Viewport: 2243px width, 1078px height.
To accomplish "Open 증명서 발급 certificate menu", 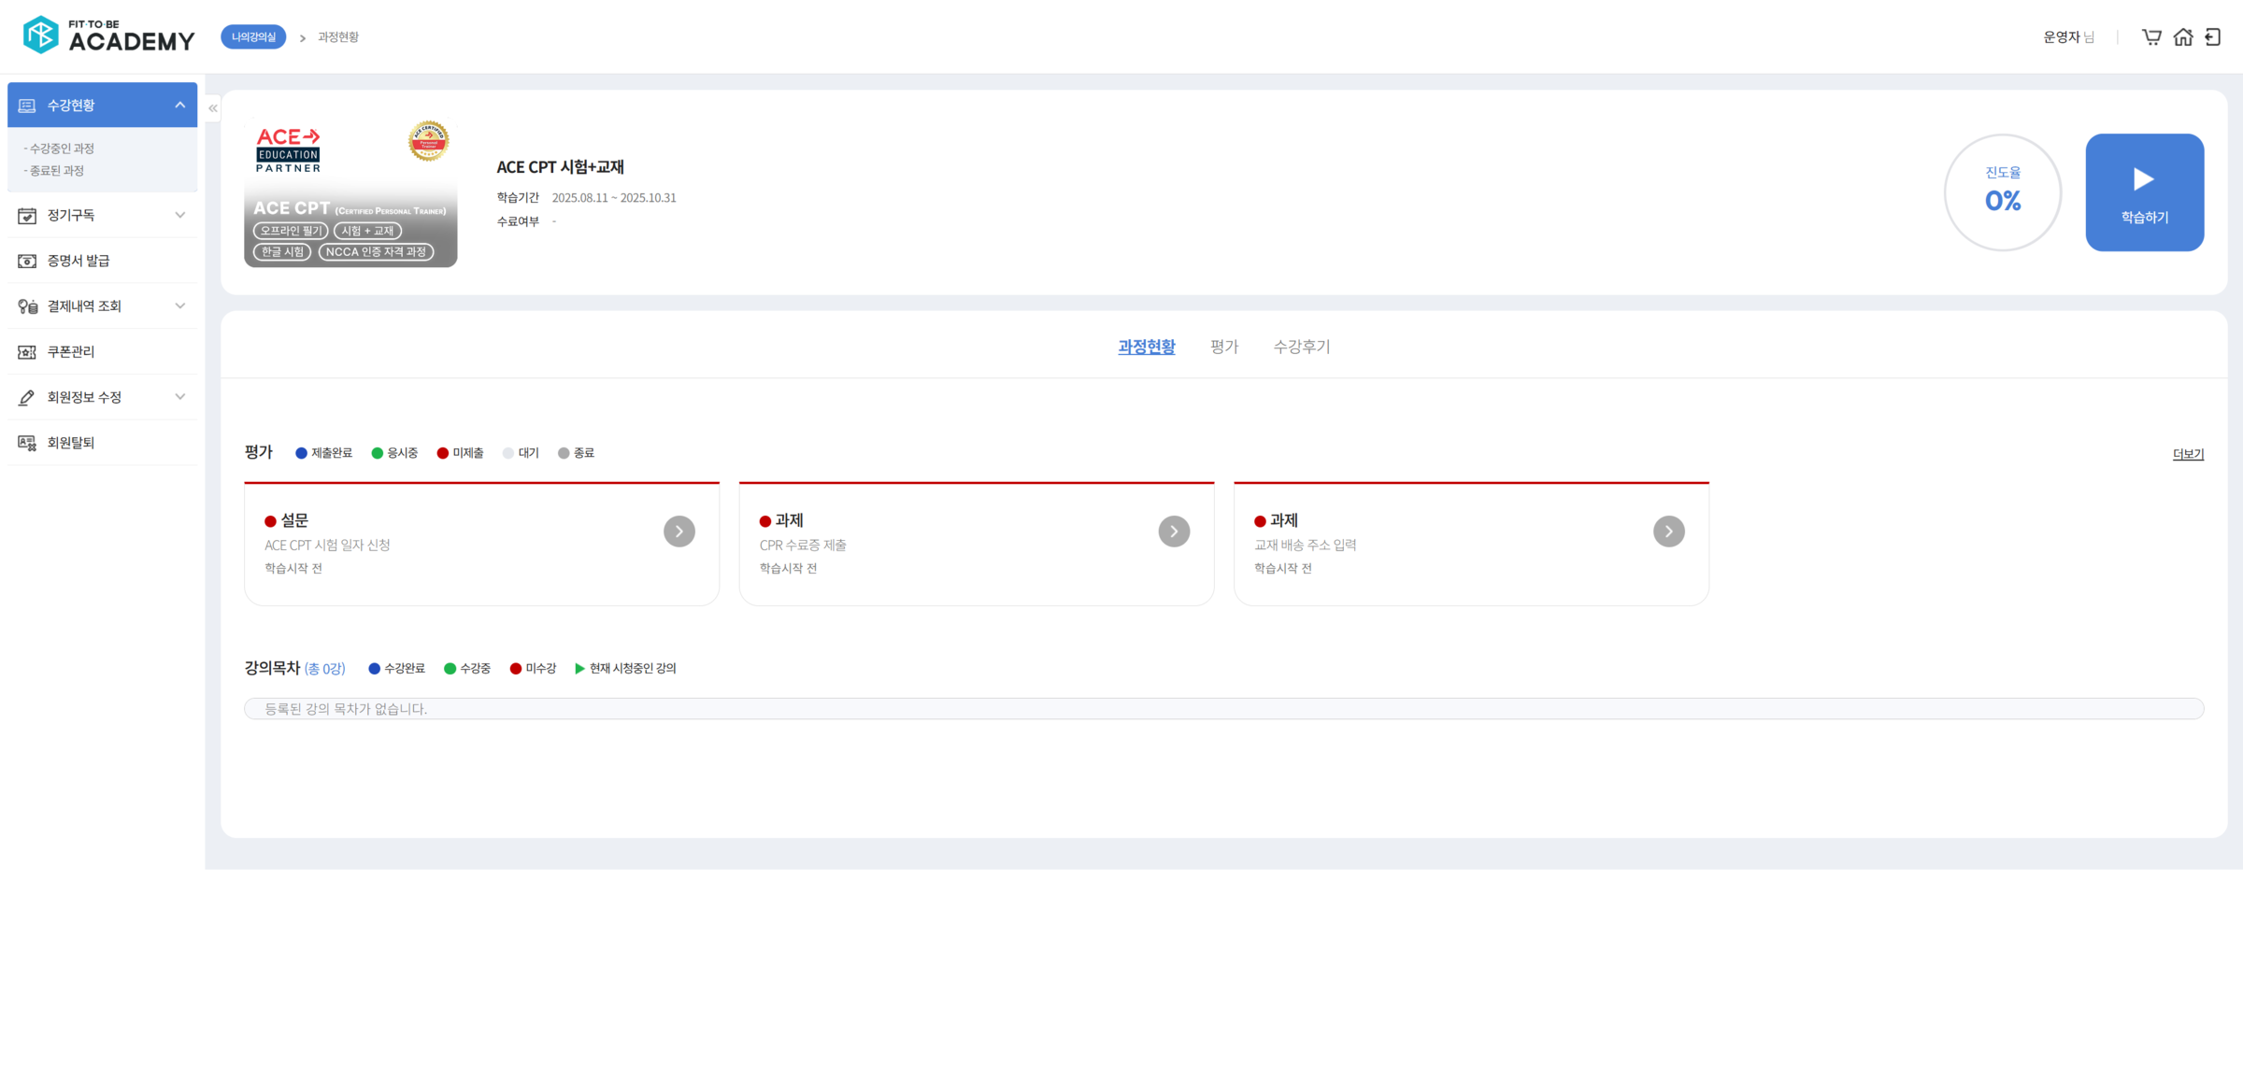I will coord(79,261).
